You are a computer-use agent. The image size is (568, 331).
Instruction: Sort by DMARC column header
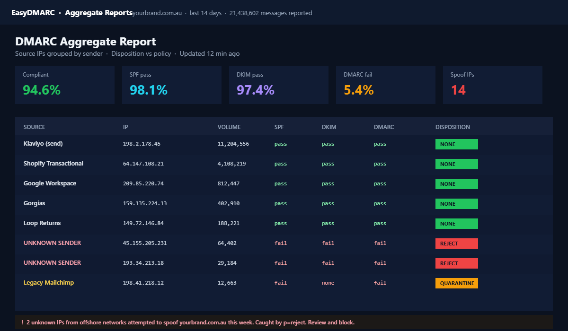click(384, 127)
